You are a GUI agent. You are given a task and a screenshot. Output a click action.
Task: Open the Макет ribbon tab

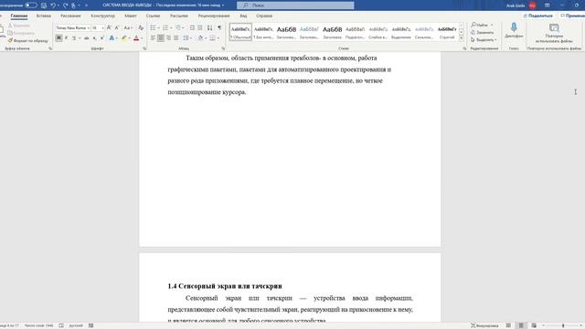131,16
